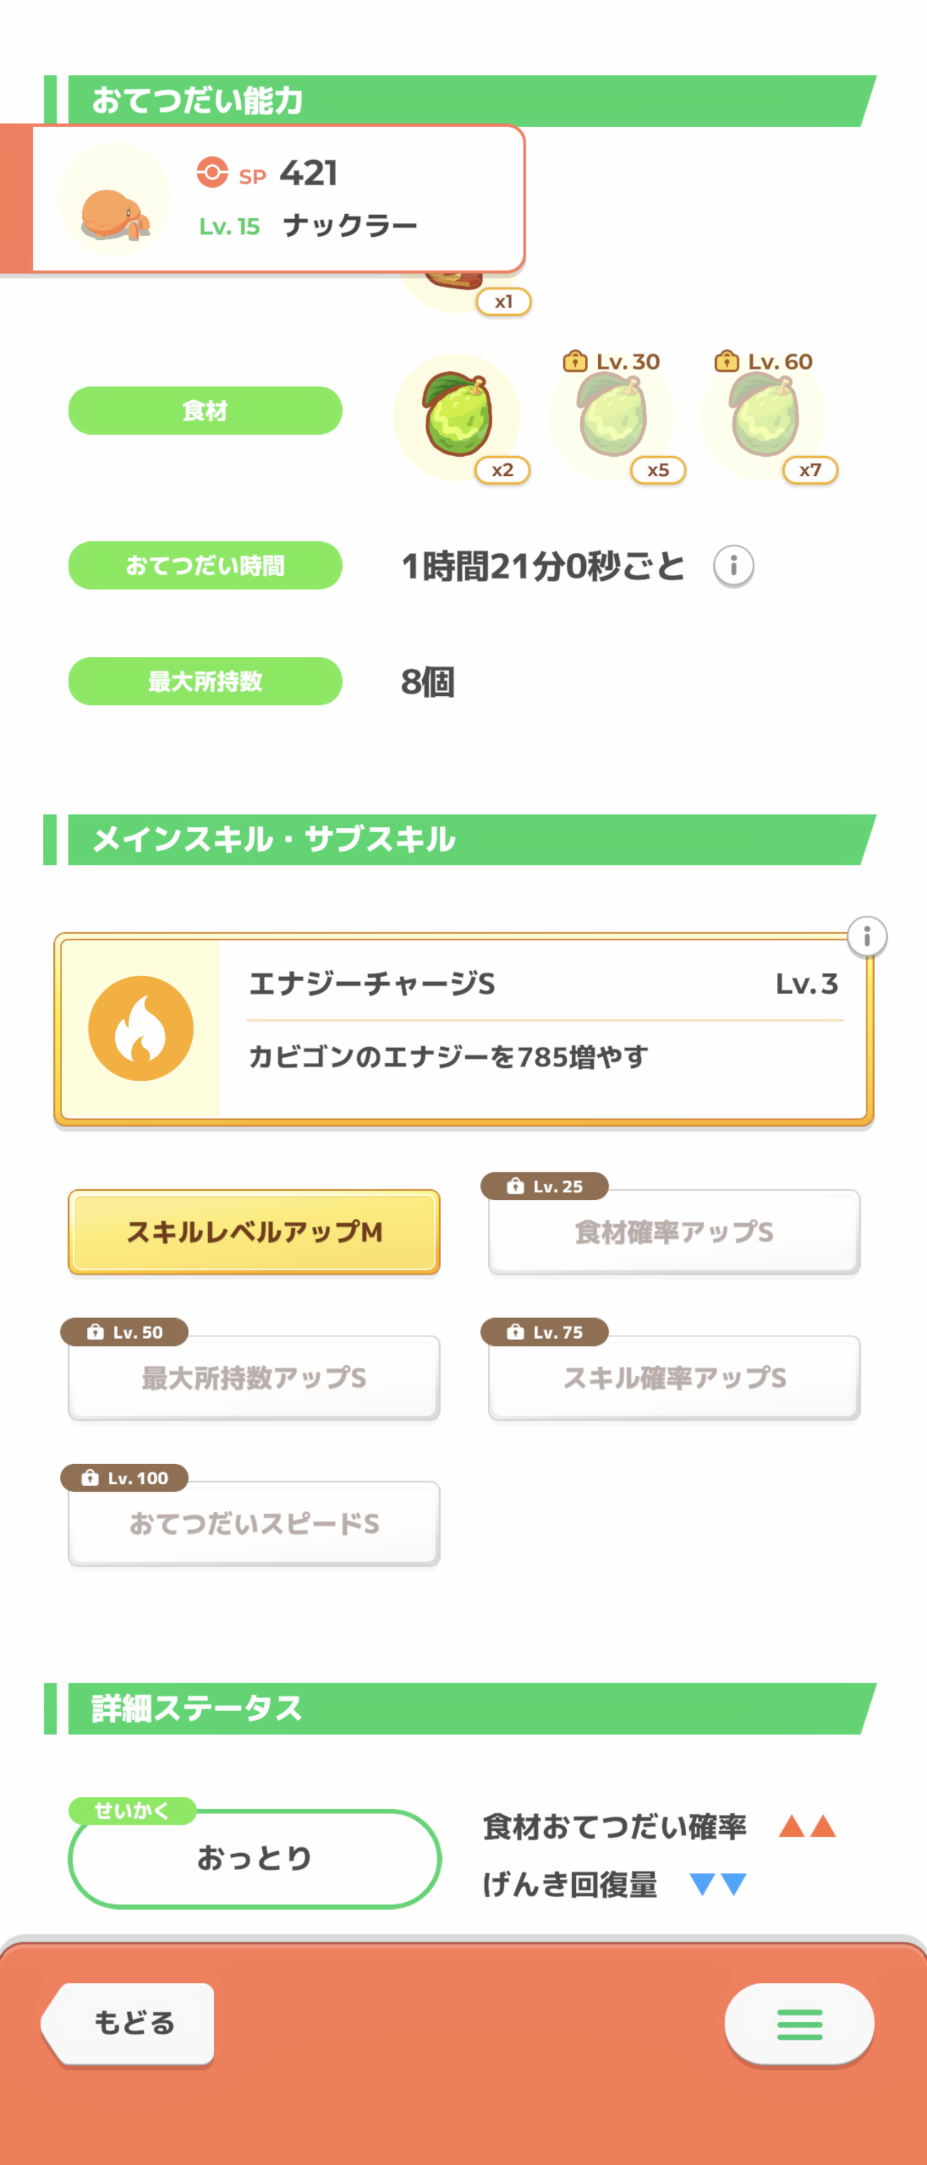
Task: Open the hamburger menu button
Action: point(798,2024)
